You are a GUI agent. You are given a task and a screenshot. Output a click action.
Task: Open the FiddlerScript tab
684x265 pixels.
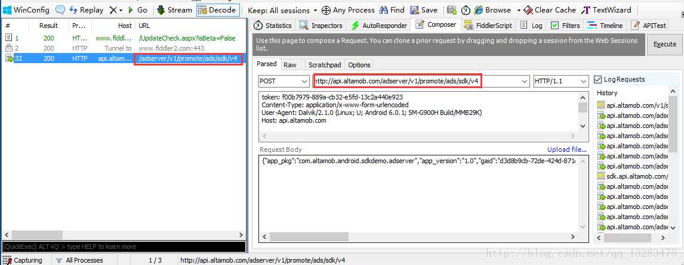pos(489,26)
